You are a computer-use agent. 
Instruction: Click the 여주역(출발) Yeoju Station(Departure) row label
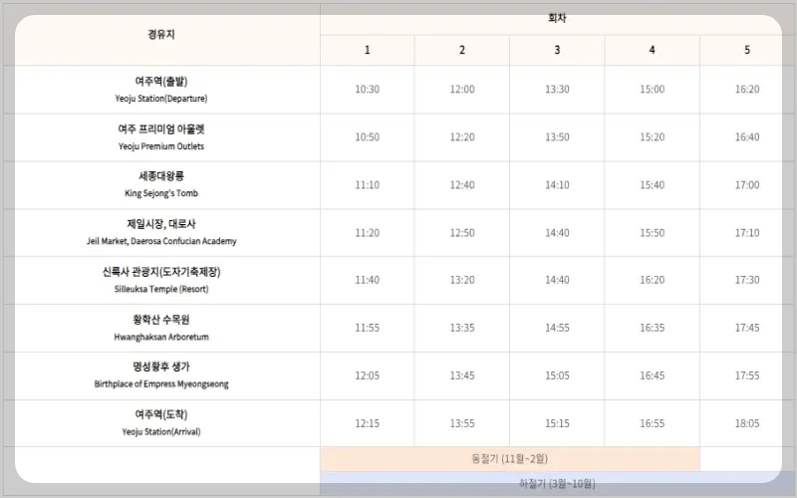(x=161, y=90)
